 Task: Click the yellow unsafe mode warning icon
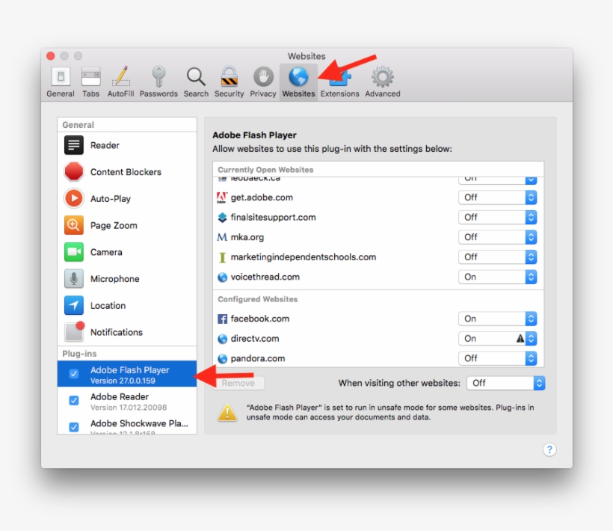(227, 412)
